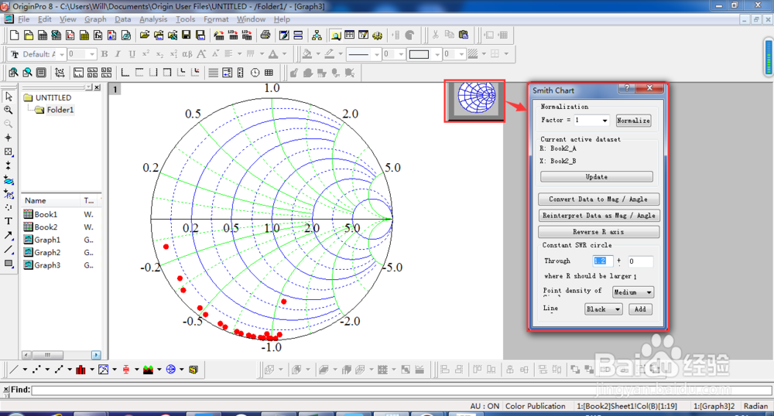Select the Text tool (T)

tap(9, 221)
